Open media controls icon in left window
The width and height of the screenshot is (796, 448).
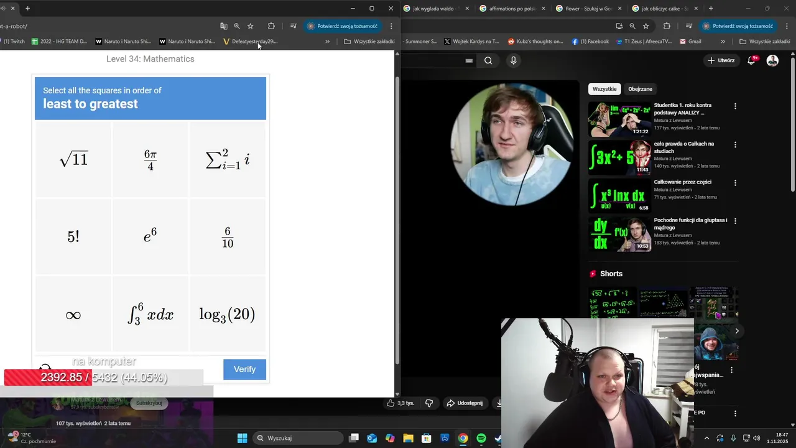[294, 26]
